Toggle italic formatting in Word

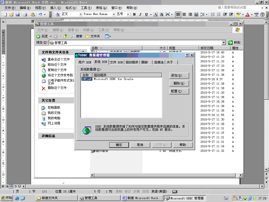coord(141,14)
